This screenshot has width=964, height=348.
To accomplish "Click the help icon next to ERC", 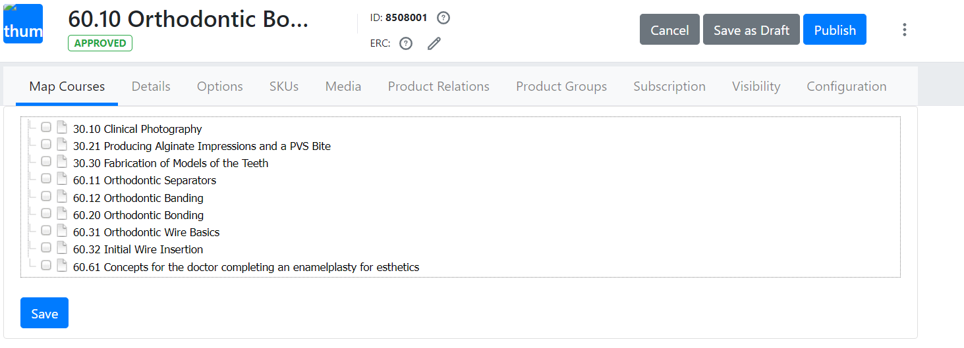I will pos(406,43).
